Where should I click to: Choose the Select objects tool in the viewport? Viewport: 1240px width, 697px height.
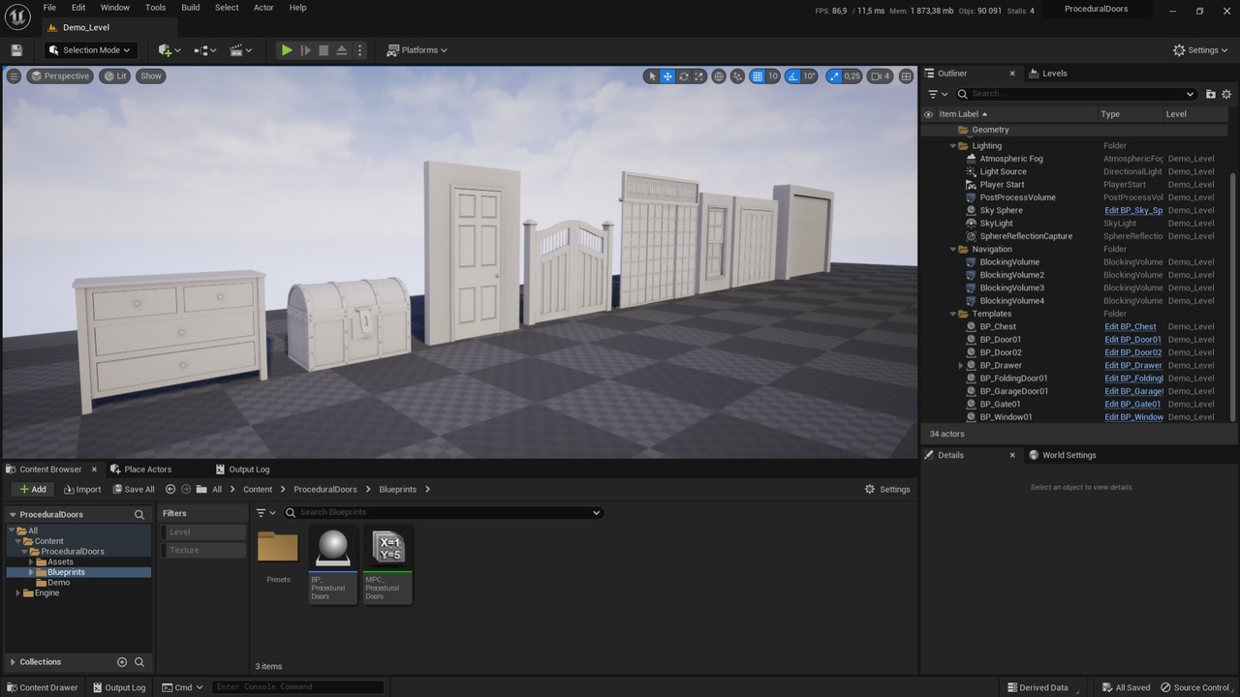pyautogui.click(x=652, y=76)
